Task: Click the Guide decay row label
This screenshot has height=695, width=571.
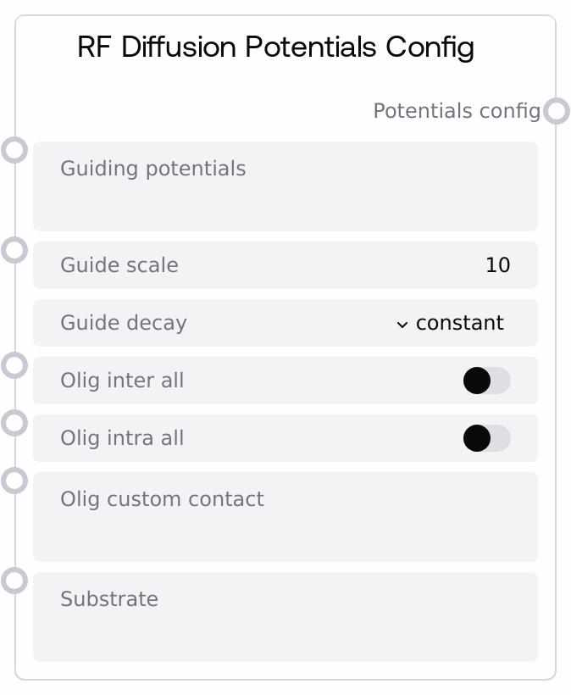Action: pyautogui.click(x=124, y=323)
